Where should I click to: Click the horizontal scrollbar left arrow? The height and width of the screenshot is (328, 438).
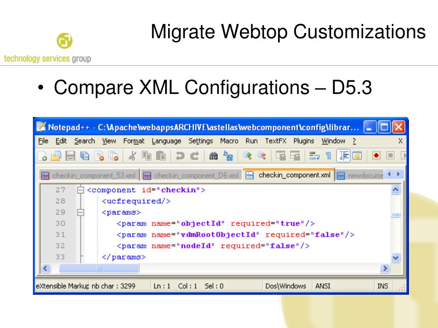click(x=45, y=269)
